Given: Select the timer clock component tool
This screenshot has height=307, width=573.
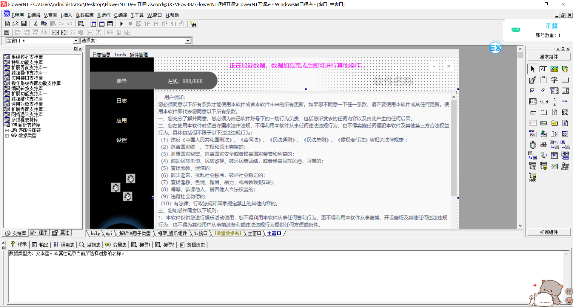Looking at the screenshot, I should point(533,145).
